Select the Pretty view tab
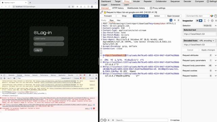Screen dimensions: 217x122 [x=104, y=20]
